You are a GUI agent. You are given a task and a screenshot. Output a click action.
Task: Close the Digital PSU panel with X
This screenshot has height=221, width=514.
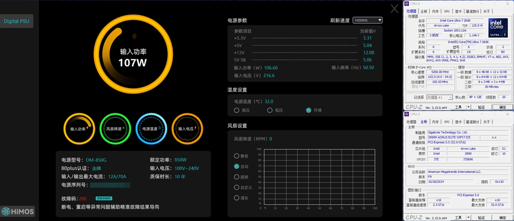coord(394,9)
